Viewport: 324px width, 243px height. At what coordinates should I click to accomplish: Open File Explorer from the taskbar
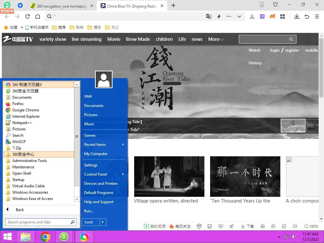click(26, 237)
